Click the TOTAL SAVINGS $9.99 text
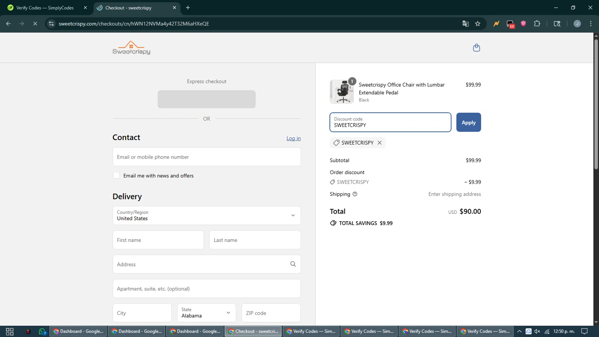599x337 pixels. coord(365,223)
